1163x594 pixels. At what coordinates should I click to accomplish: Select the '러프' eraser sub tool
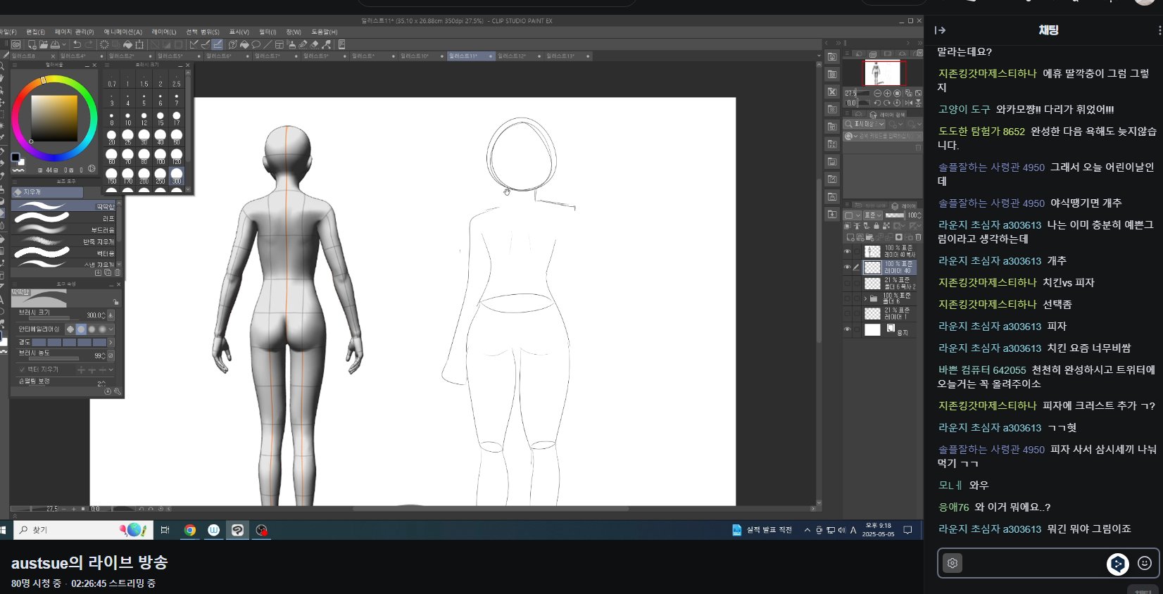(x=63, y=218)
